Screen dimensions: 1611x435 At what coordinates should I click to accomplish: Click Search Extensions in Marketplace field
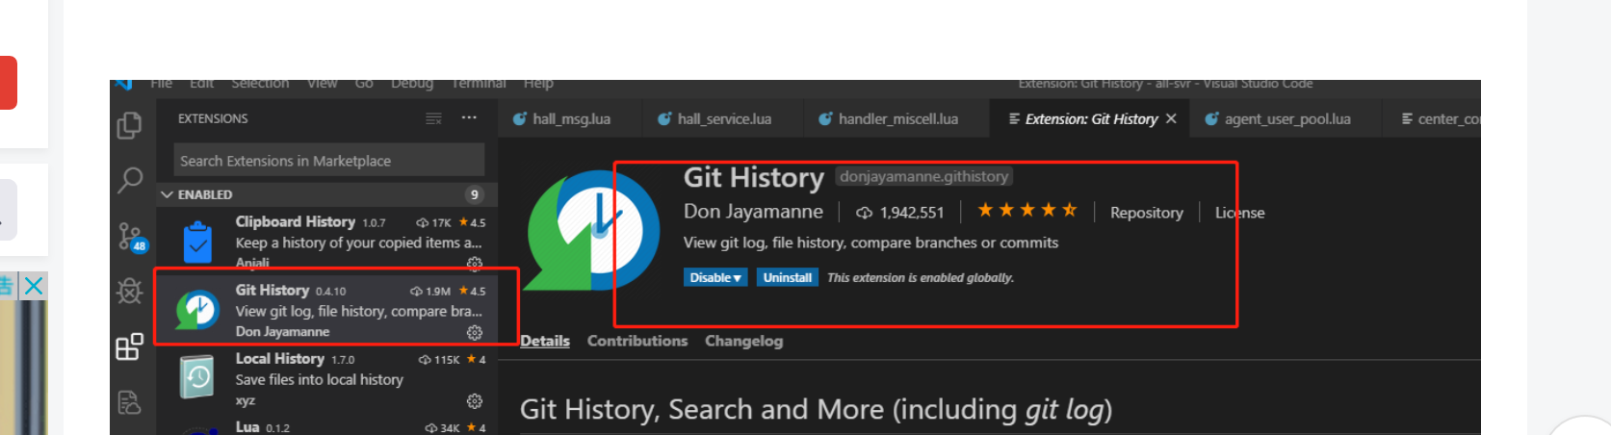pos(329,161)
